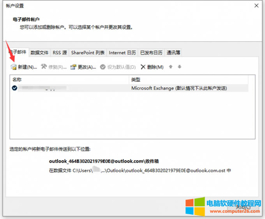Screen dimensions: 265x219
Task: Open the 已发布日历 tab
Action: pyautogui.click(x=151, y=53)
